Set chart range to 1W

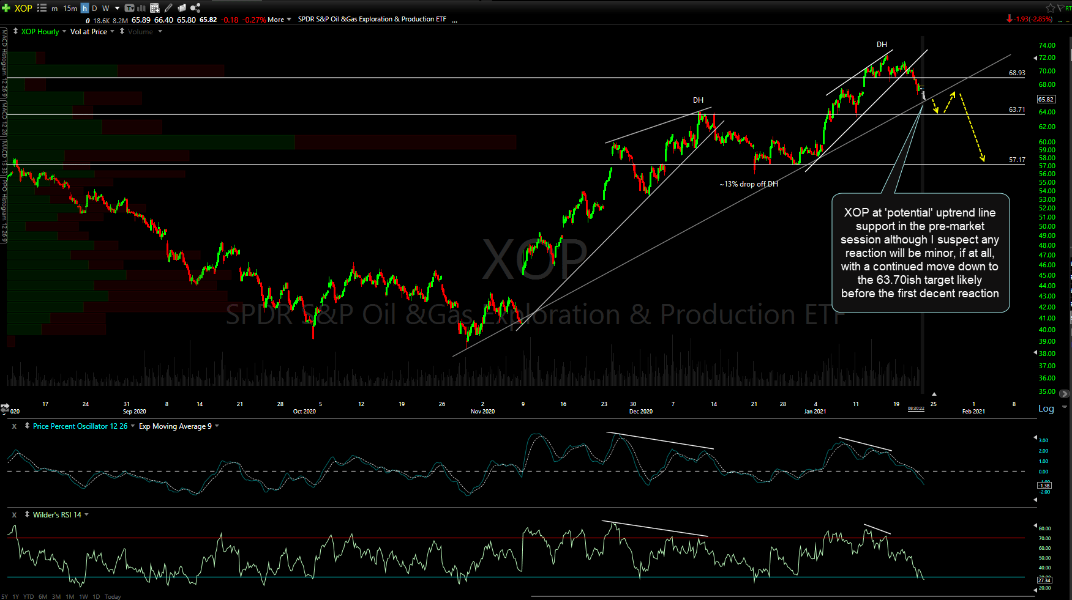coord(84,596)
